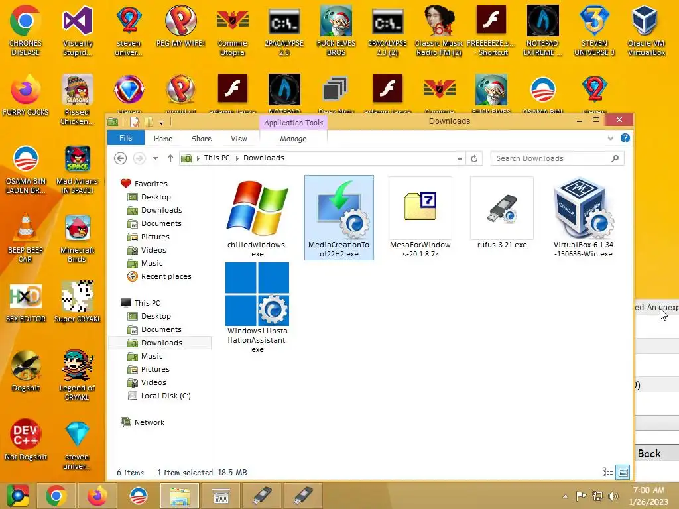Open the File ribbon tab
This screenshot has height=509, width=679.
point(125,138)
